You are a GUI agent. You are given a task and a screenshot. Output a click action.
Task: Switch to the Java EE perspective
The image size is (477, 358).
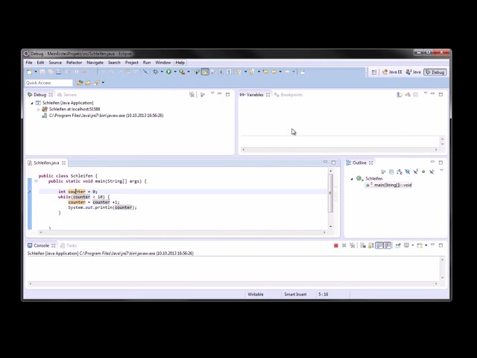coord(392,72)
